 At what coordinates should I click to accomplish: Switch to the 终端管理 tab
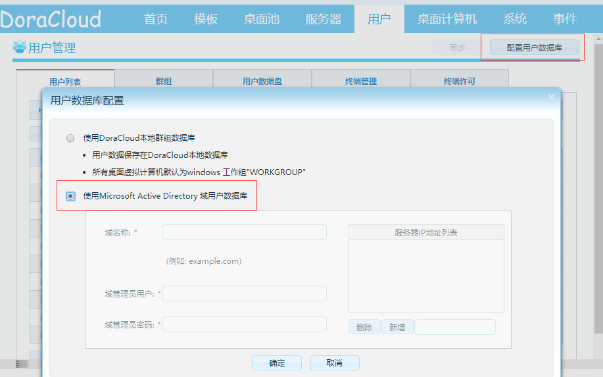click(x=361, y=82)
